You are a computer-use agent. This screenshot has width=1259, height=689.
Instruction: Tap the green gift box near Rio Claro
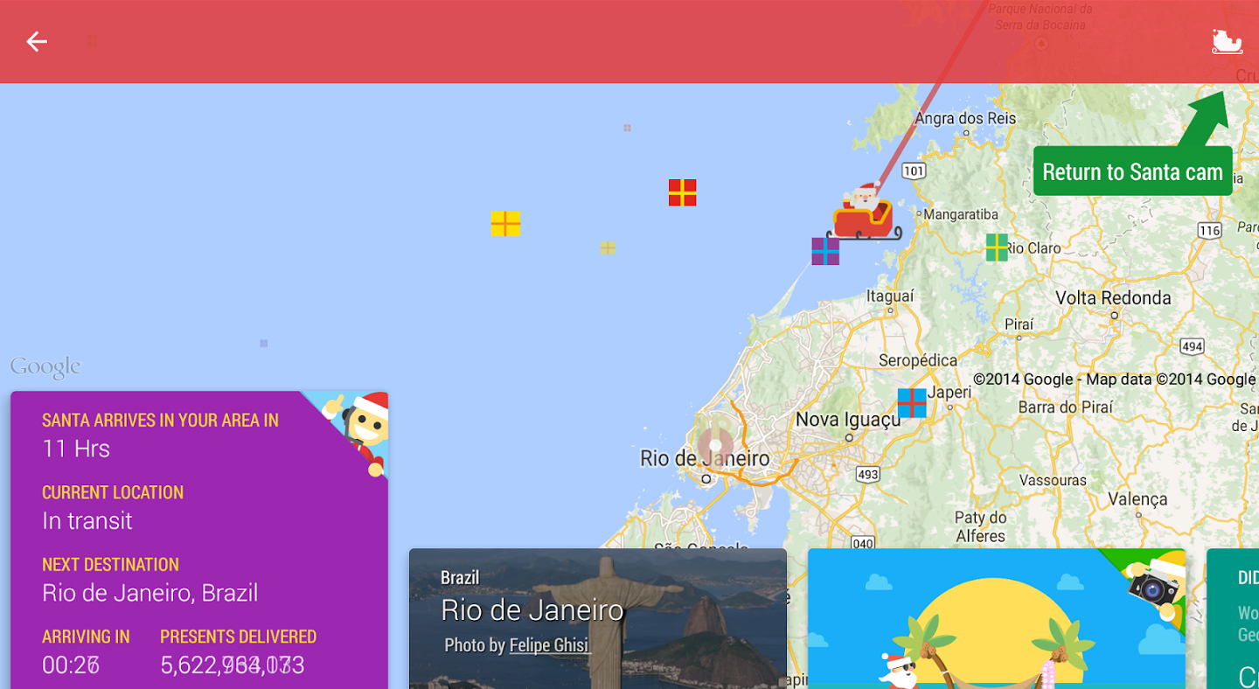point(997,247)
